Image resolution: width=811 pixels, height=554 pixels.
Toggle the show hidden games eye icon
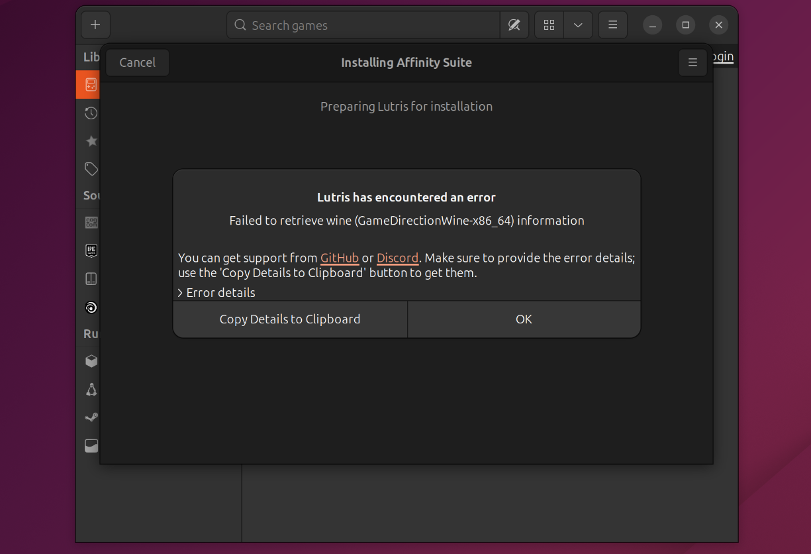[514, 25]
